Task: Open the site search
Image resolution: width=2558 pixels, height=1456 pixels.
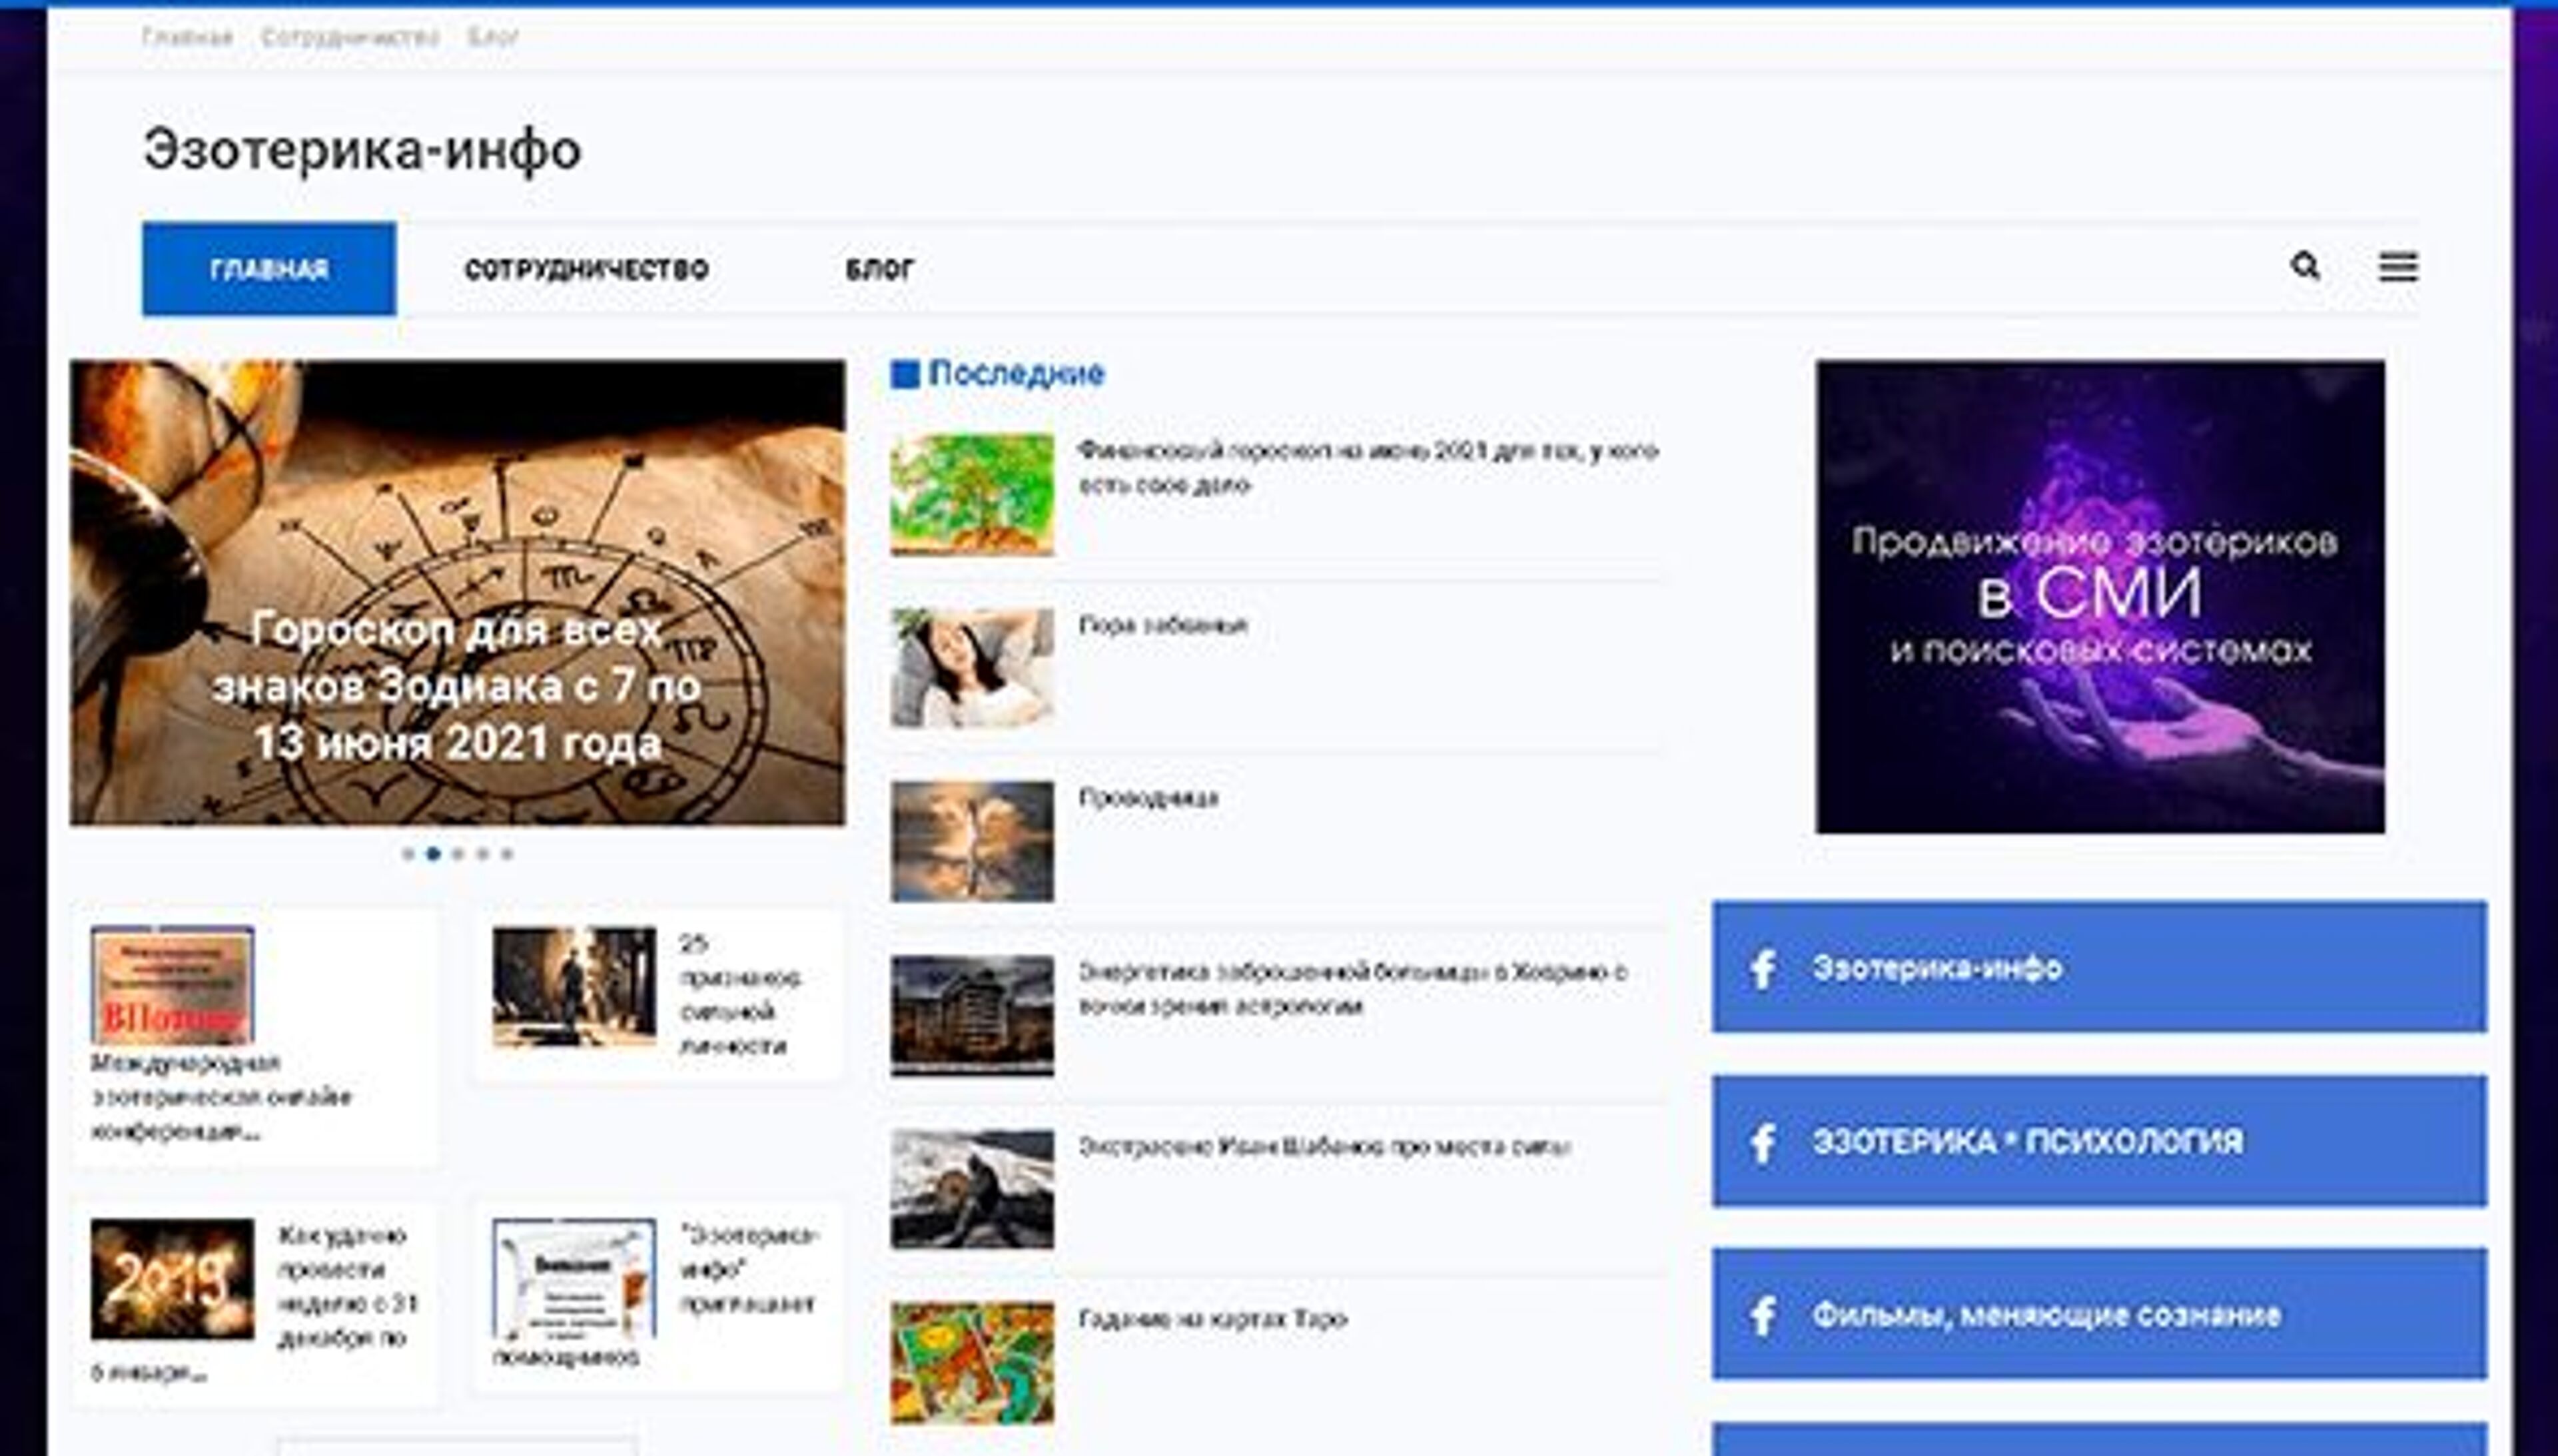Action: click(x=2306, y=267)
